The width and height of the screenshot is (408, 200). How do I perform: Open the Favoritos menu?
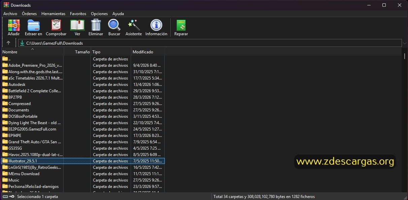click(x=78, y=14)
